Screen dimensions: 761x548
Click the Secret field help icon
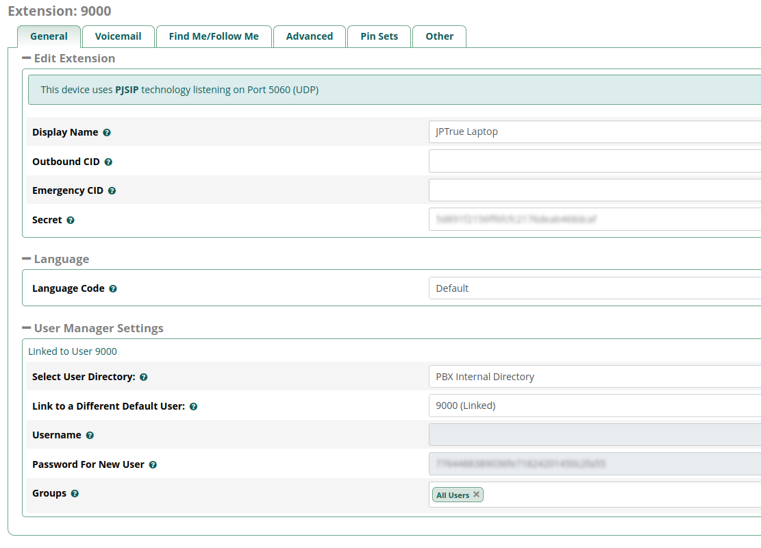coord(71,221)
